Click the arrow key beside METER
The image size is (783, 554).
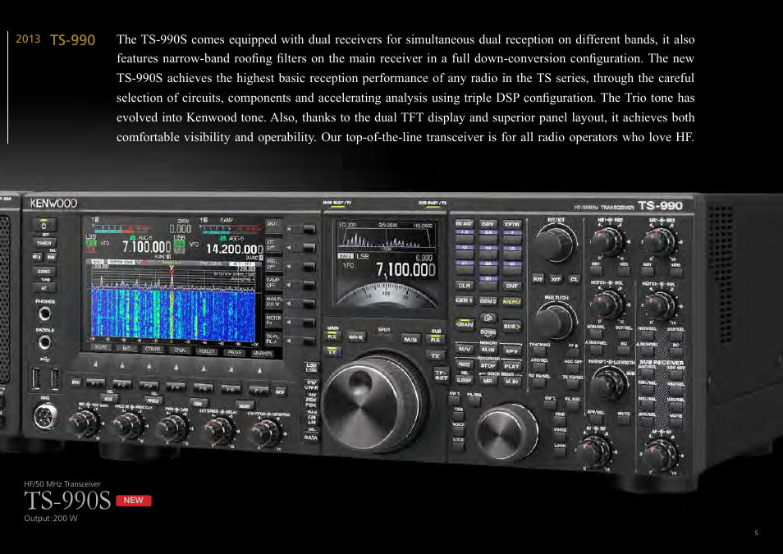pos(309,323)
